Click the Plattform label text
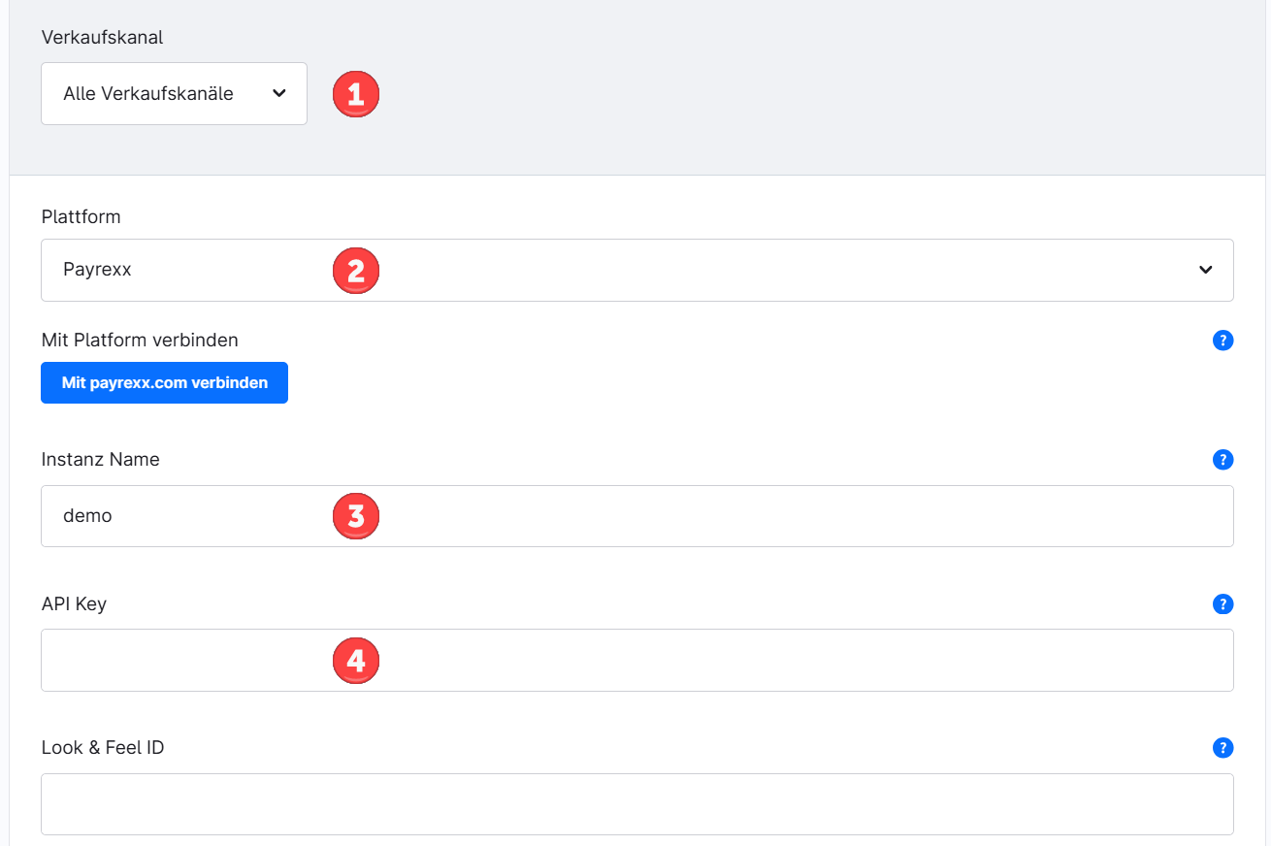1271x846 pixels. tap(81, 216)
